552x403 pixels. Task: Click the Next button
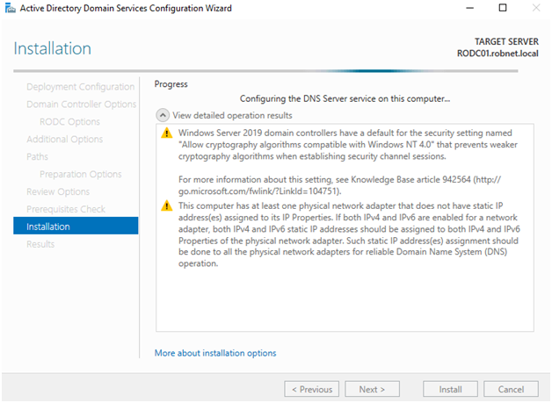coord(372,389)
